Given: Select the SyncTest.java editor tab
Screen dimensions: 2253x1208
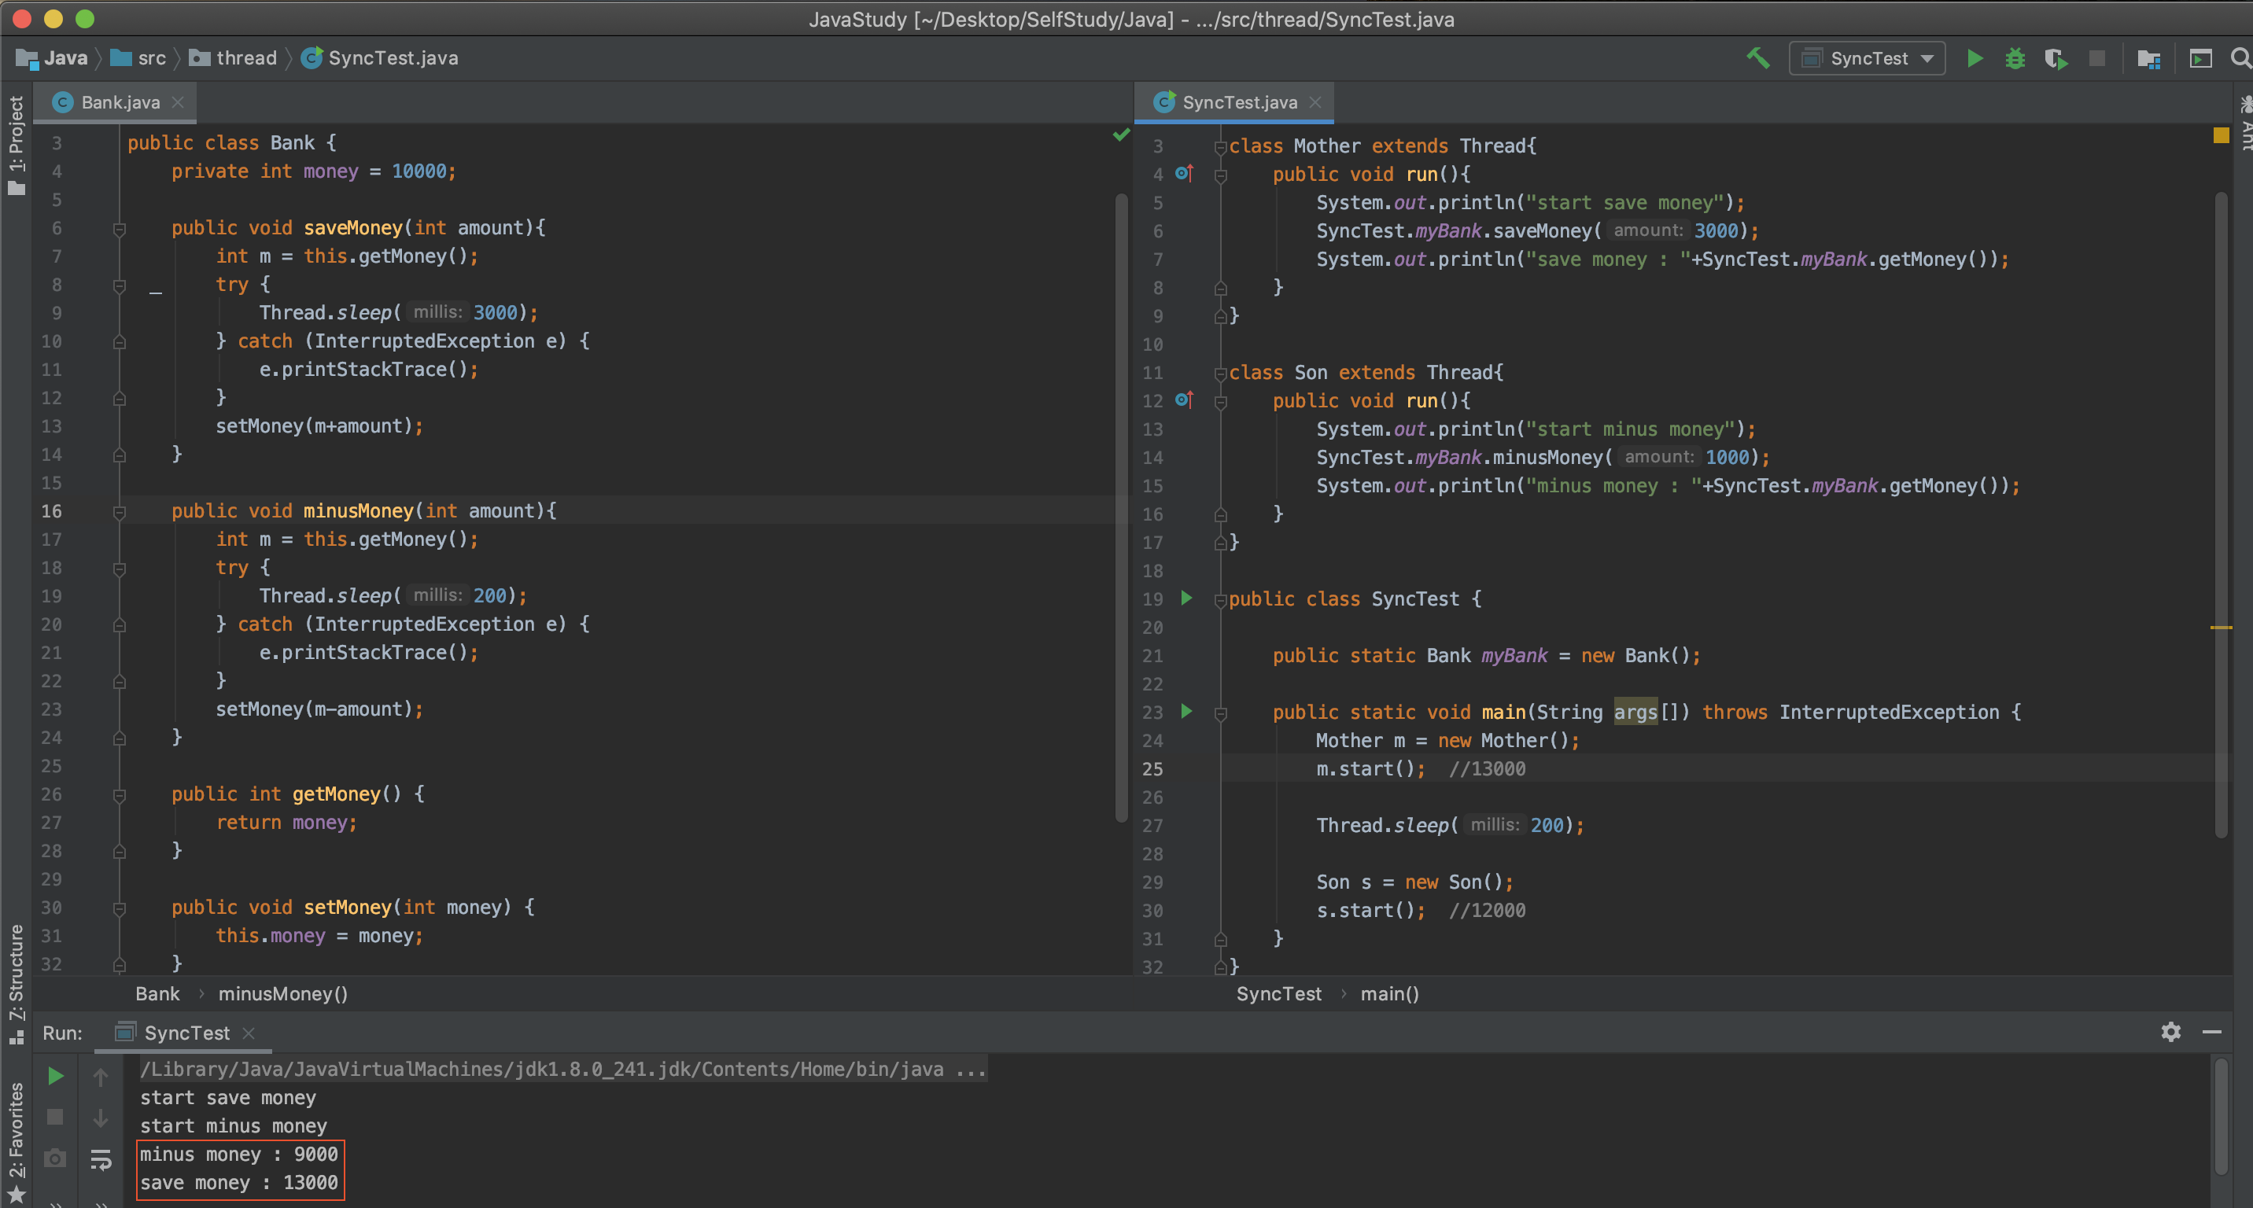Looking at the screenshot, I should [x=1238, y=102].
